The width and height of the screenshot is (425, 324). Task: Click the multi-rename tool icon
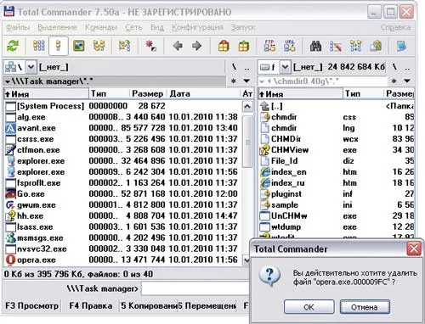click(336, 46)
